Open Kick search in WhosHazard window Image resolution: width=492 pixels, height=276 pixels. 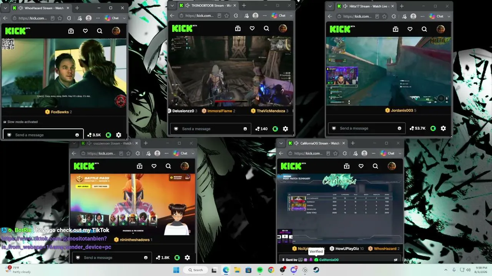(x=100, y=31)
